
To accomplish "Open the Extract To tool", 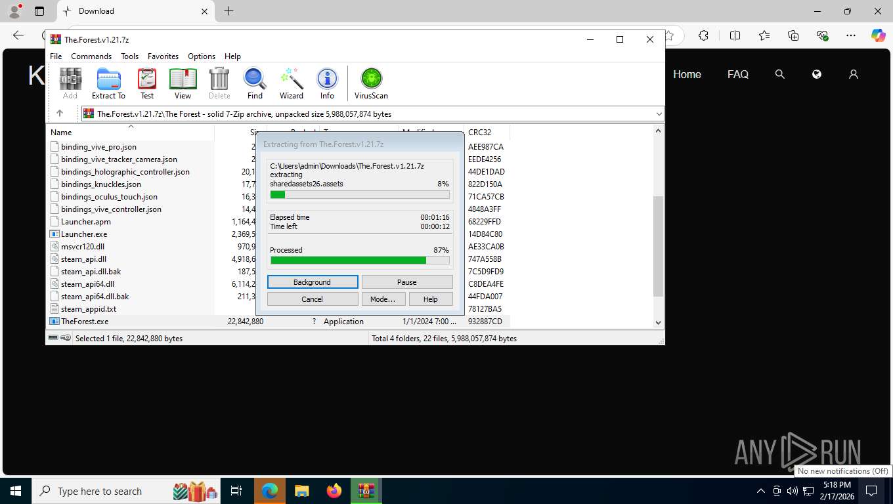I will (x=108, y=84).
